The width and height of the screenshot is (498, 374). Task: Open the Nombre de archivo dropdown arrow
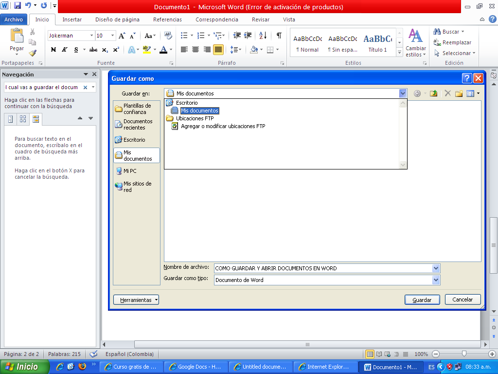(436, 268)
